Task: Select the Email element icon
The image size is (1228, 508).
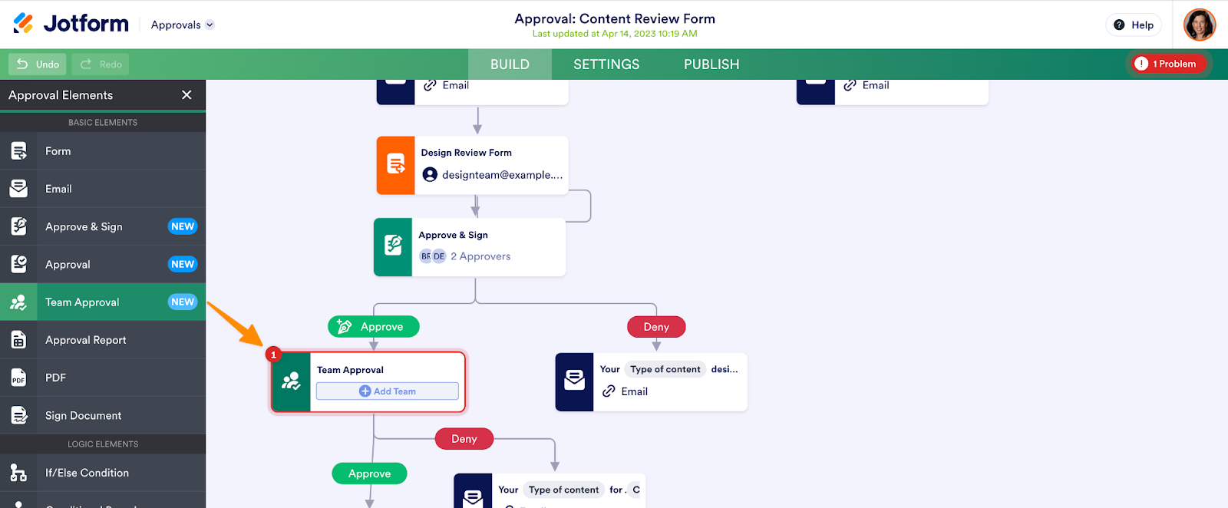Action: coord(18,189)
